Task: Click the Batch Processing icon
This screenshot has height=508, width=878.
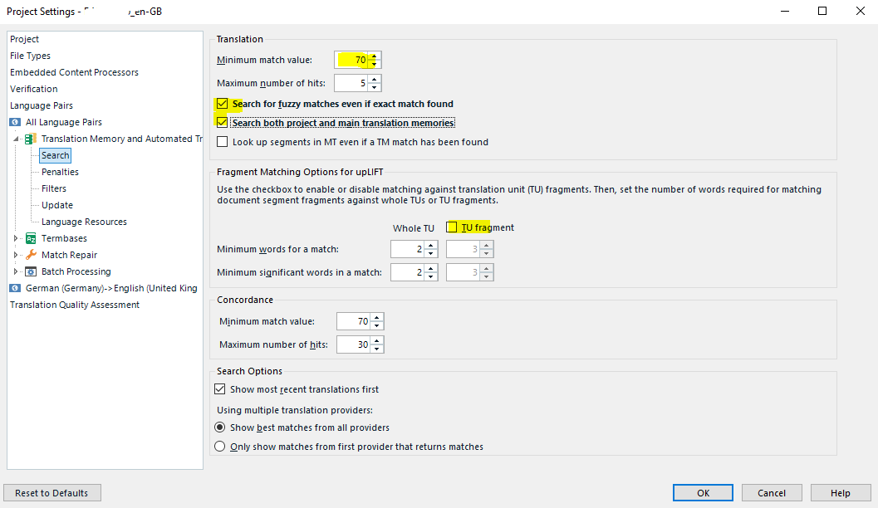Action: (32, 271)
